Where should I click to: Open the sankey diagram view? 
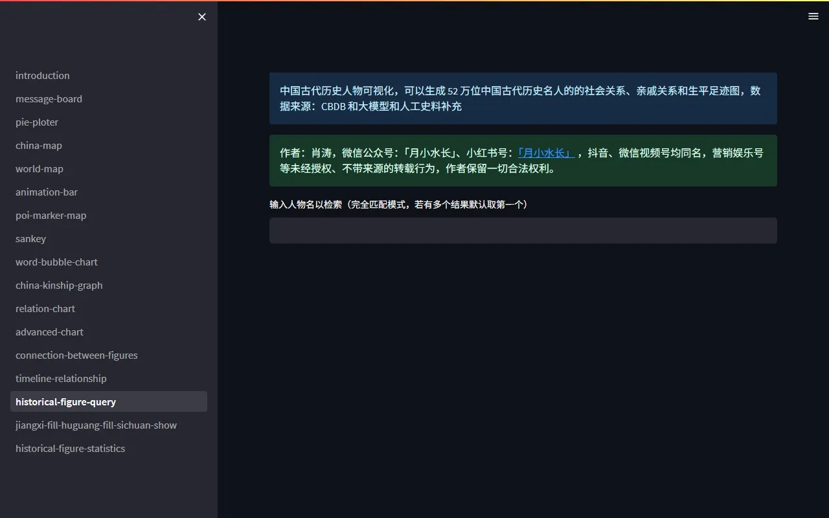30,238
